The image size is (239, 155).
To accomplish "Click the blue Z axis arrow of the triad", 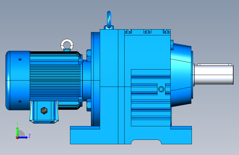I will pos(23,137).
